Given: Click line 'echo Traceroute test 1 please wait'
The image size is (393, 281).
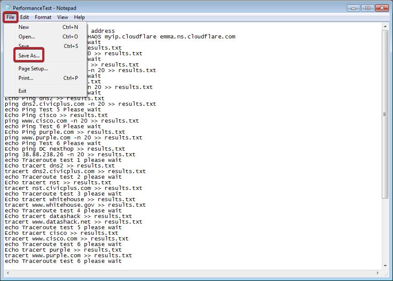Looking at the screenshot, I should [x=63, y=160].
